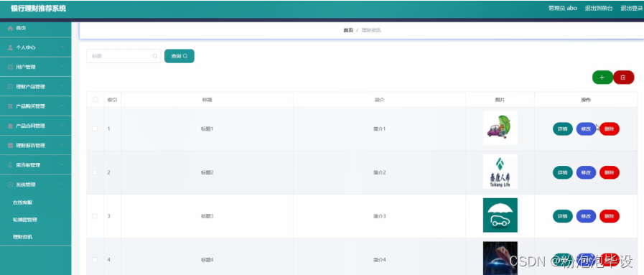Click the 管理员 abo account label
The height and width of the screenshot is (275, 644).
click(x=563, y=8)
